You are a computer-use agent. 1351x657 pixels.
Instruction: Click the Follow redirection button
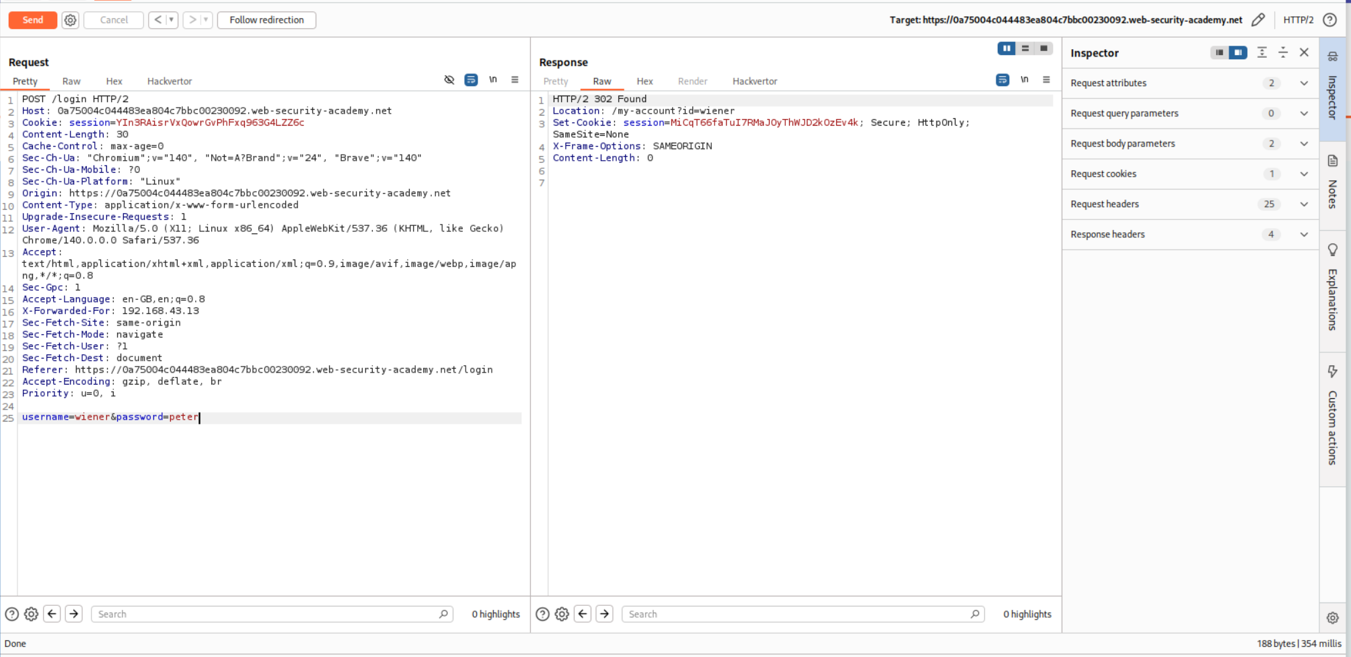(266, 20)
